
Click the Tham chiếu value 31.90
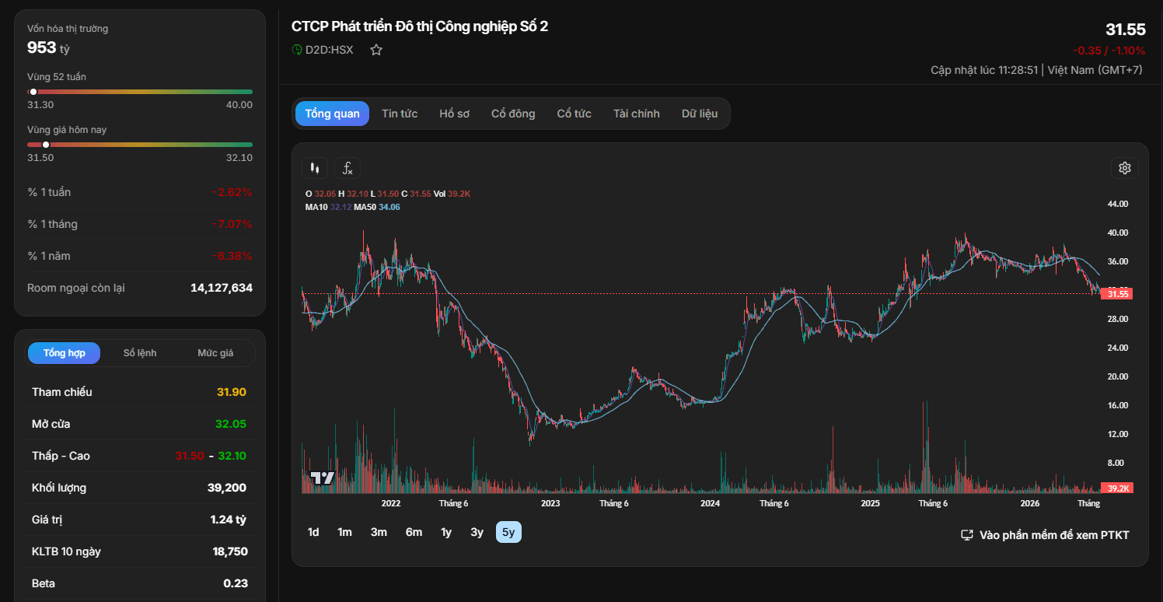232,392
